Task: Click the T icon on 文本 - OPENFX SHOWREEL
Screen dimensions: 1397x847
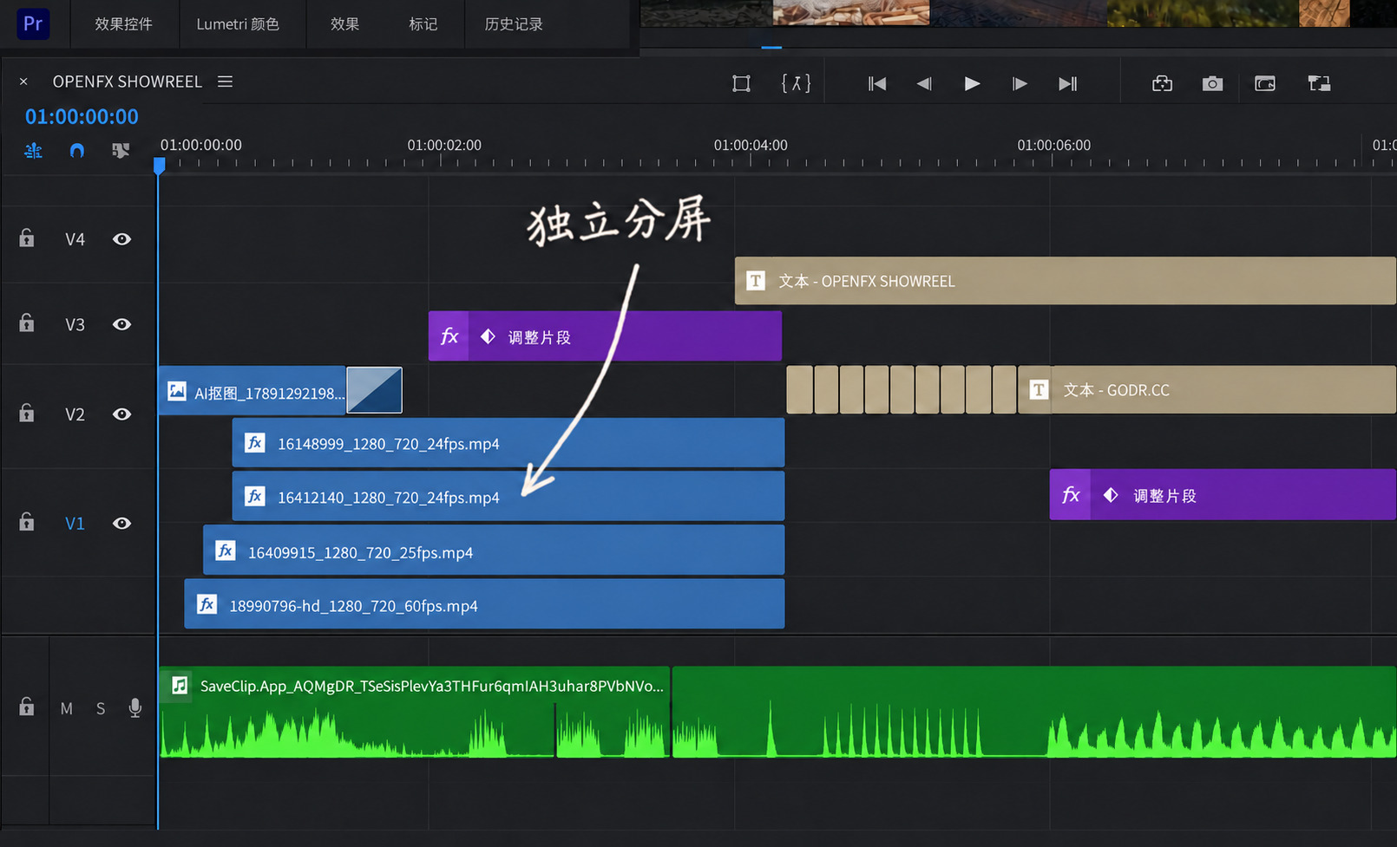Action: 756,281
